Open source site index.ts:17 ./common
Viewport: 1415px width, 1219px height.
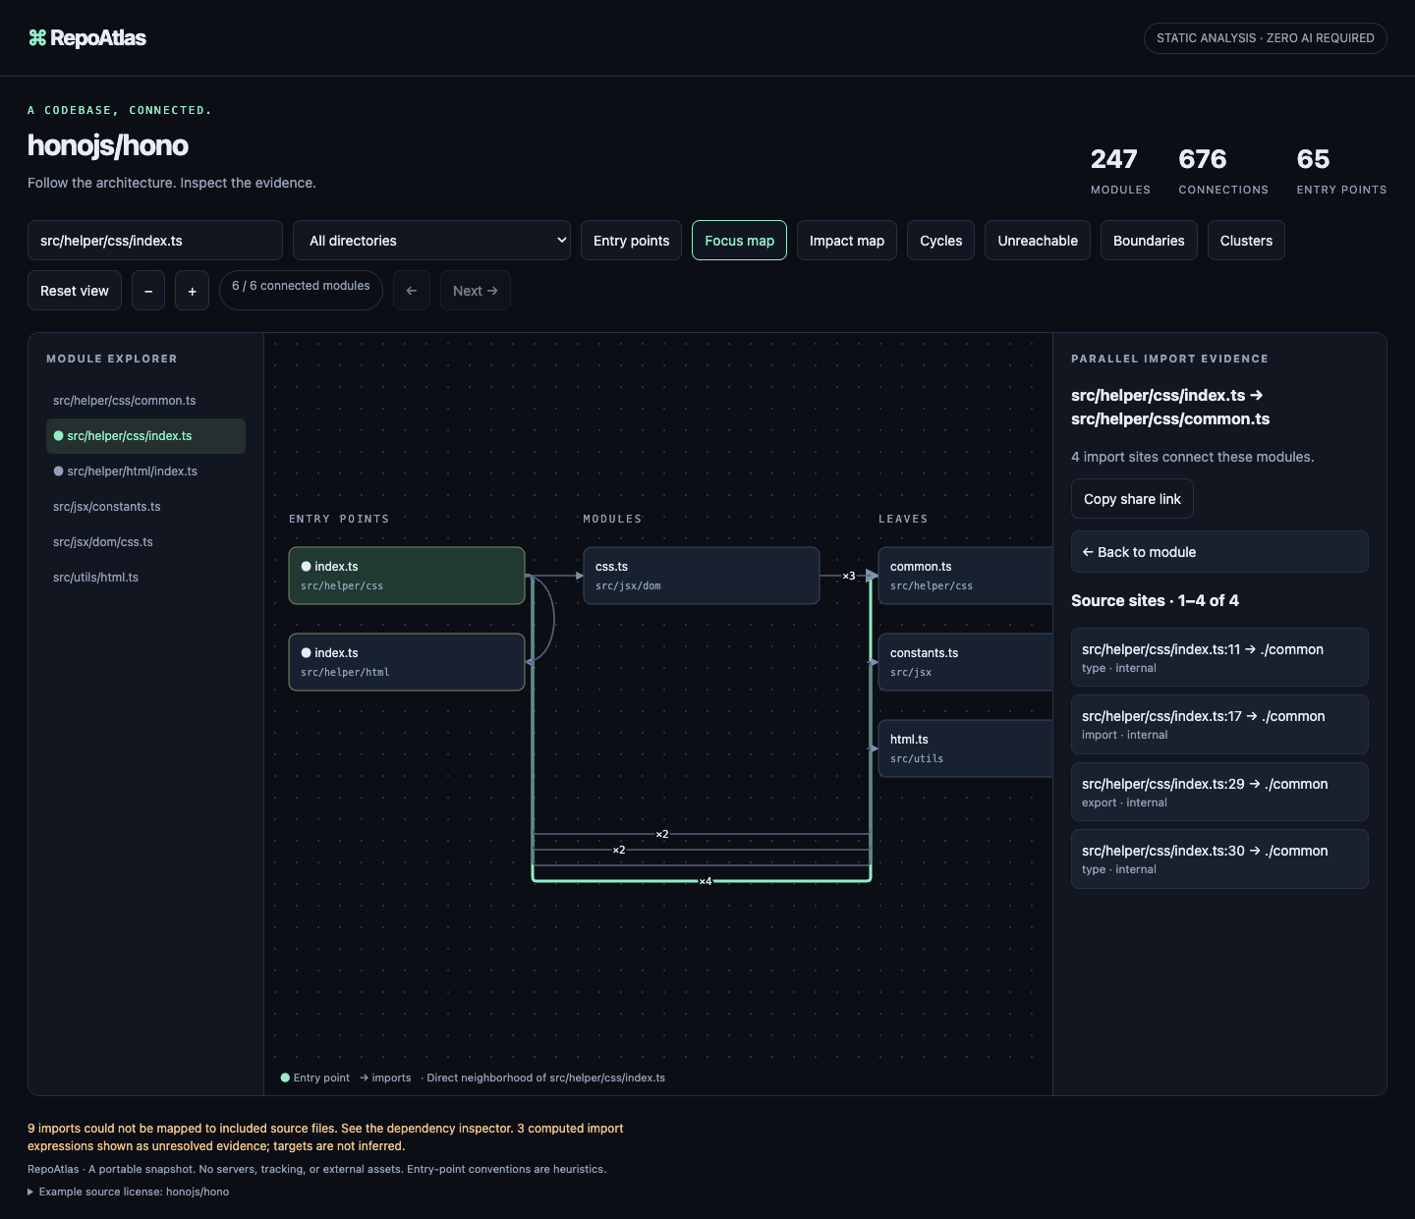pyautogui.click(x=1219, y=725)
